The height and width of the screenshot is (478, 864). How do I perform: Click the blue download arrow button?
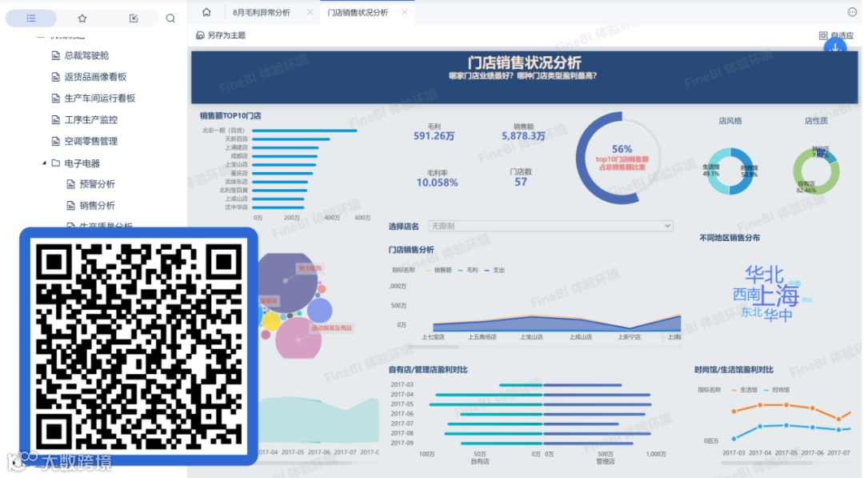click(x=835, y=49)
